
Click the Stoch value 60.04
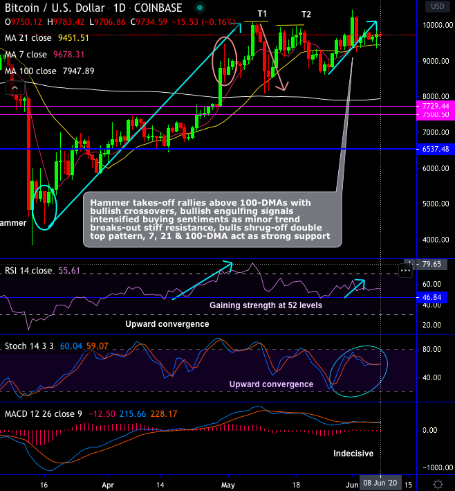click(71, 346)
